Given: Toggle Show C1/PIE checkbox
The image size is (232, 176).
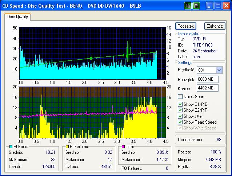Looking at the screenshot, I should pyautogui.click(x=180, y=104).
